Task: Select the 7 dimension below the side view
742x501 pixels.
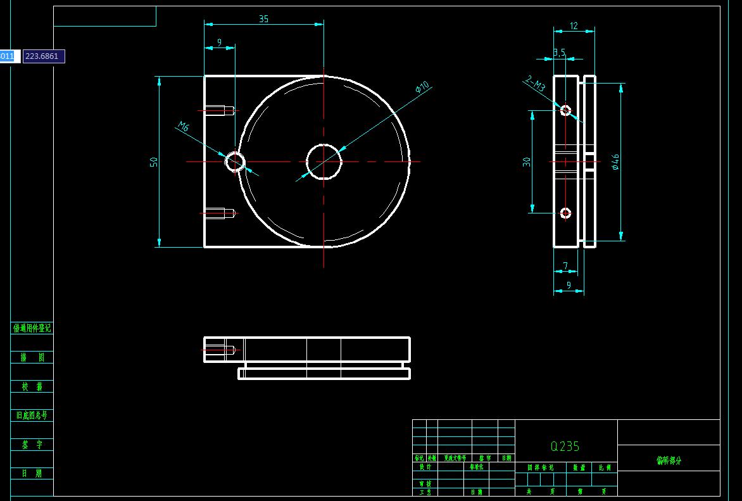Action: [565, 265]
